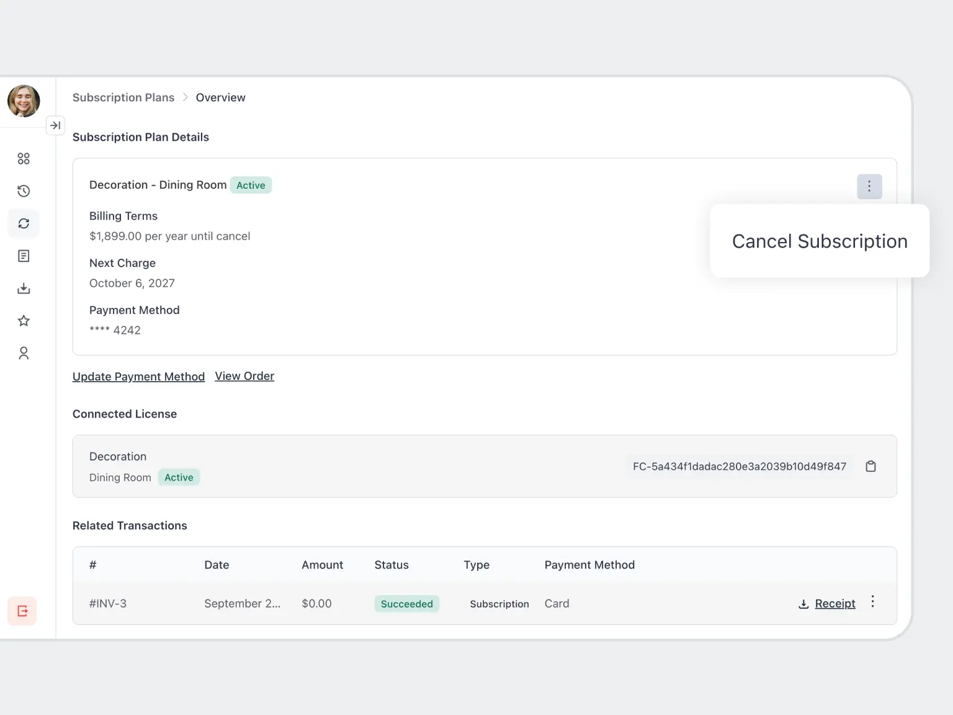
Task: Click the $0.00 amount cell
Action: [x=316, y=603]
